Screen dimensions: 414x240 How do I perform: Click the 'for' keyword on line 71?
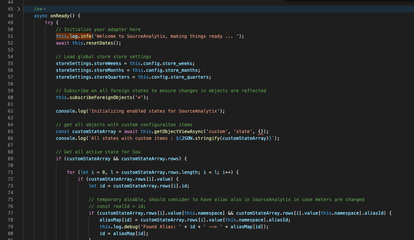click(x=71, y=172)
